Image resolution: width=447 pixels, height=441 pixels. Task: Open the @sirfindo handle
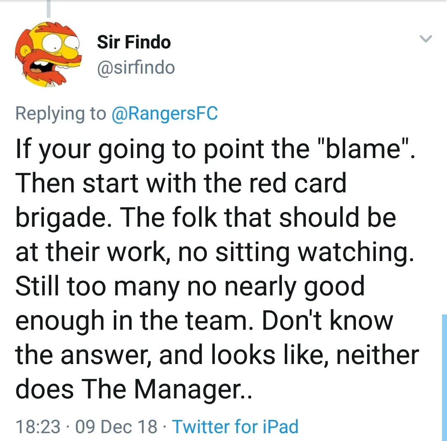click(136, 68)
